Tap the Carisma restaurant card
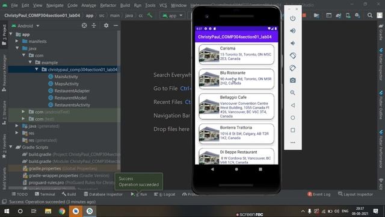Screen dimensions: 385x217 [236, 54]
